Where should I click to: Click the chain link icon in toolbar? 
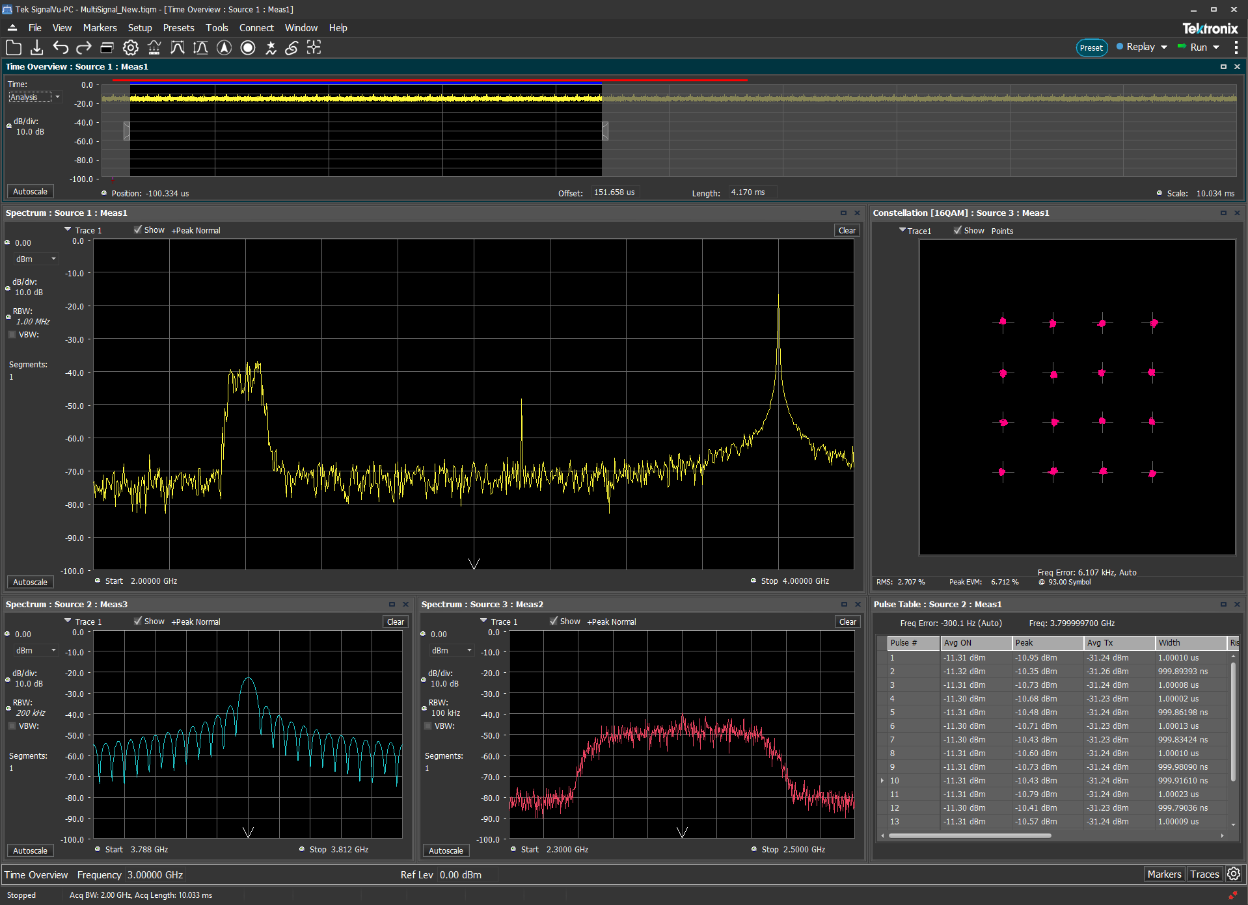point(292,48)
